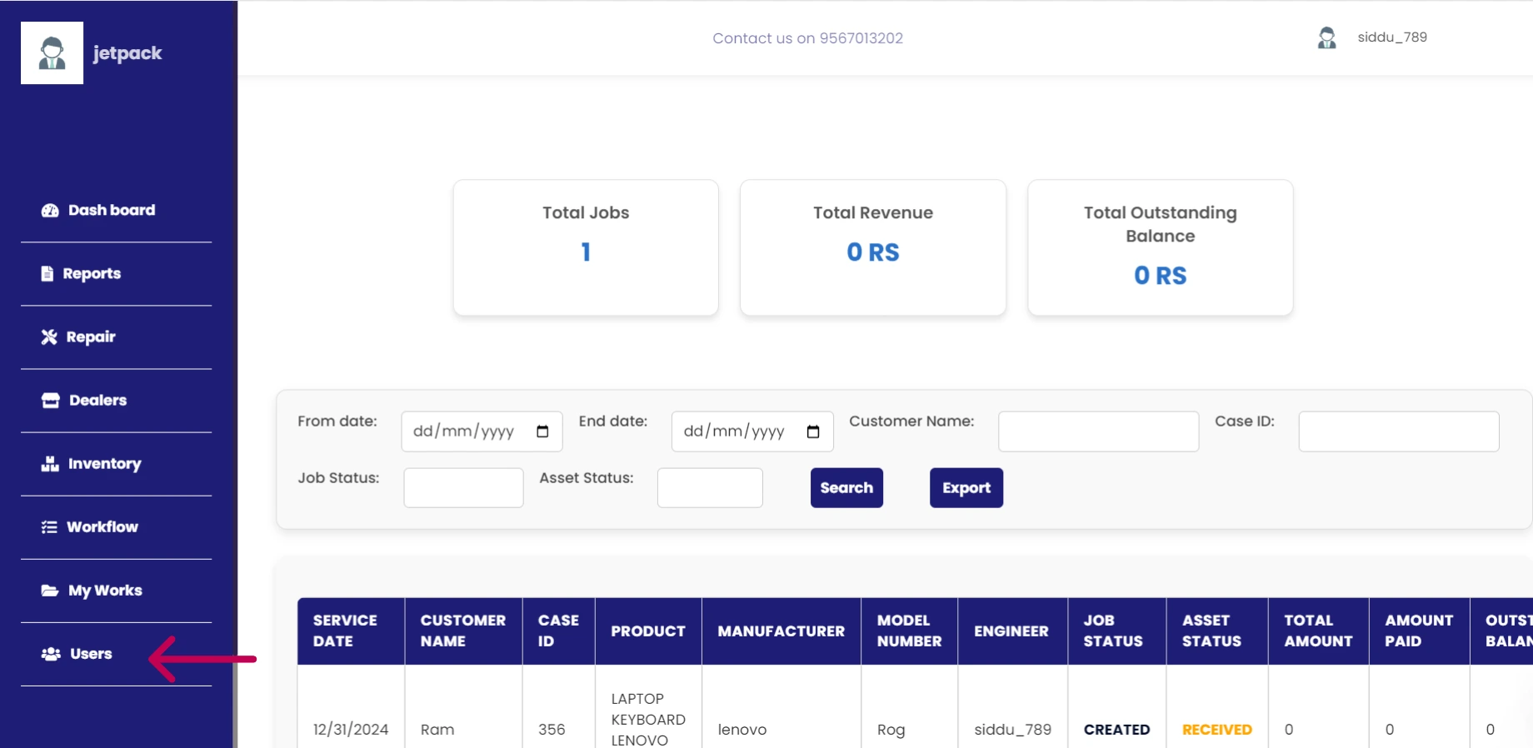Click the siddu_789 profile avatar icon
Image resolution: width=1533 pixels, height=748 pixels.
1327,37
